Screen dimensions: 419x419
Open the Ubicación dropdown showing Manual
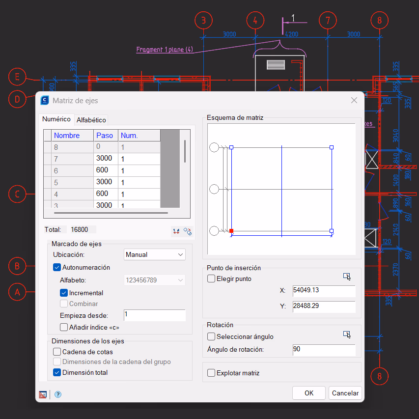point(154,254)
